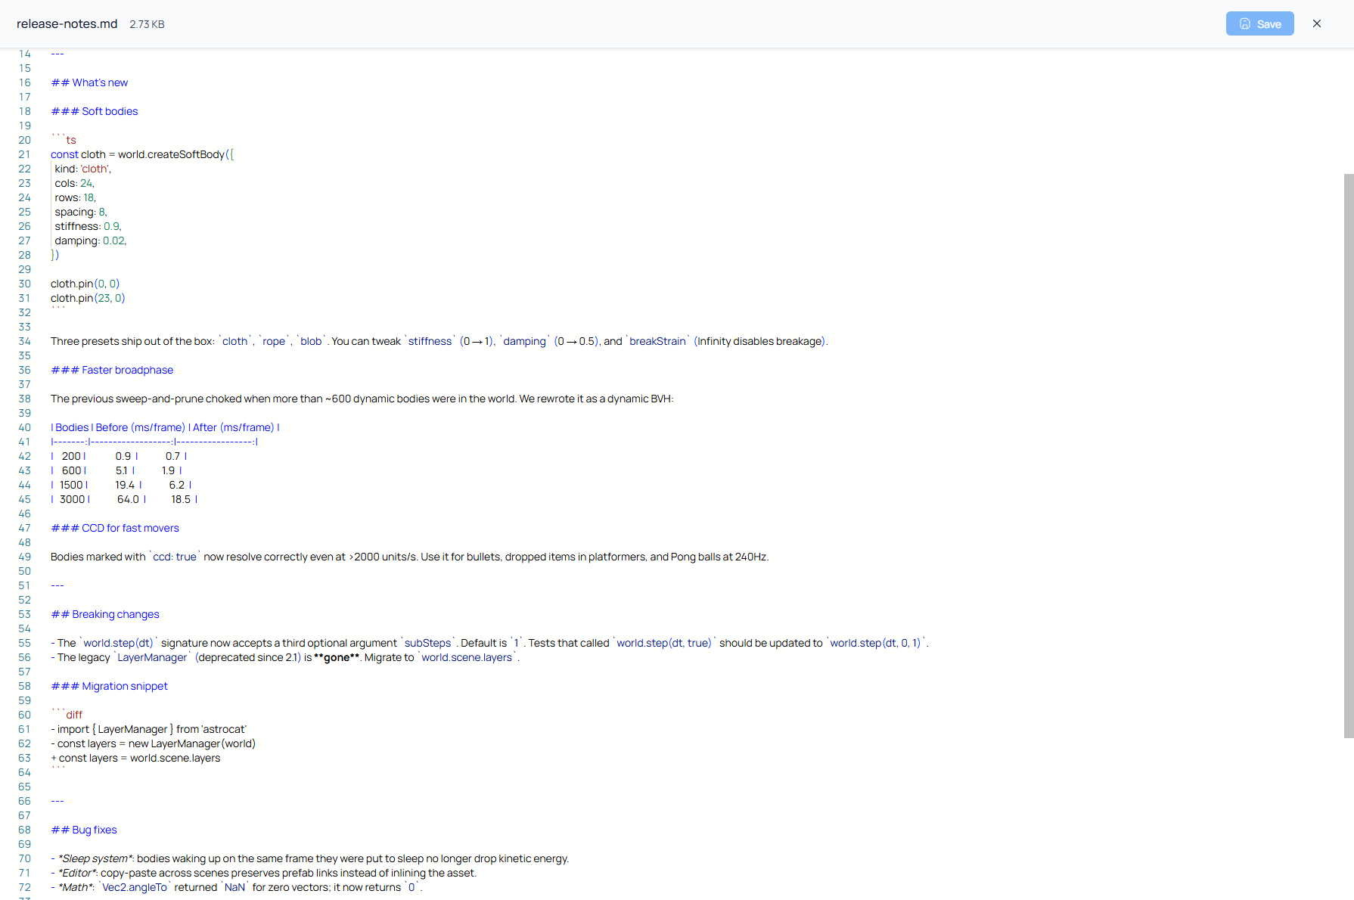Click the 'damping: 0.02,' line

pos(90,241)
